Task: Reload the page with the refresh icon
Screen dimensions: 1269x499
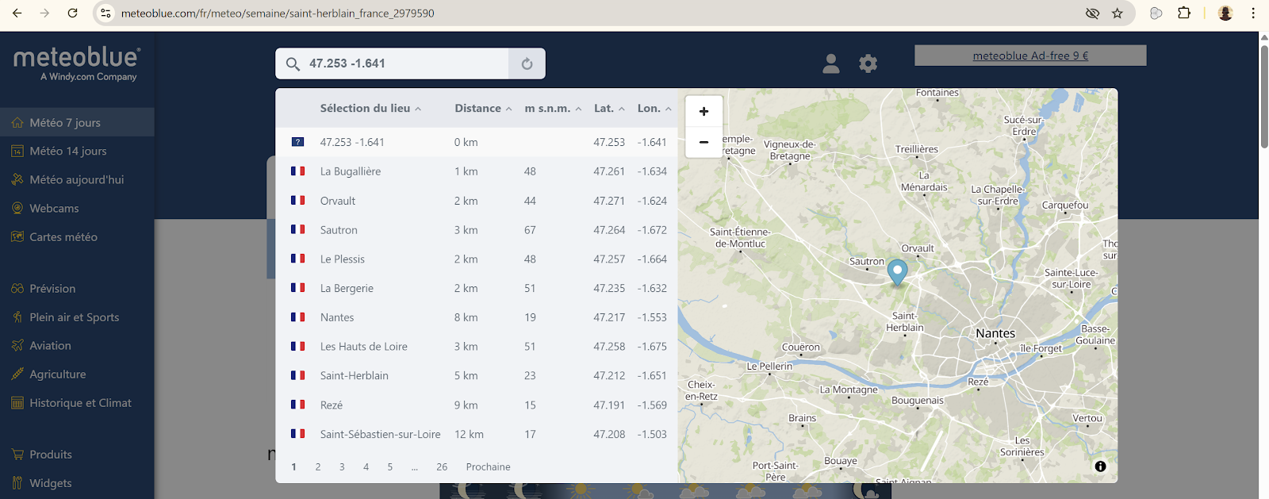Action: pyautogui.click(x=72, y=13)
